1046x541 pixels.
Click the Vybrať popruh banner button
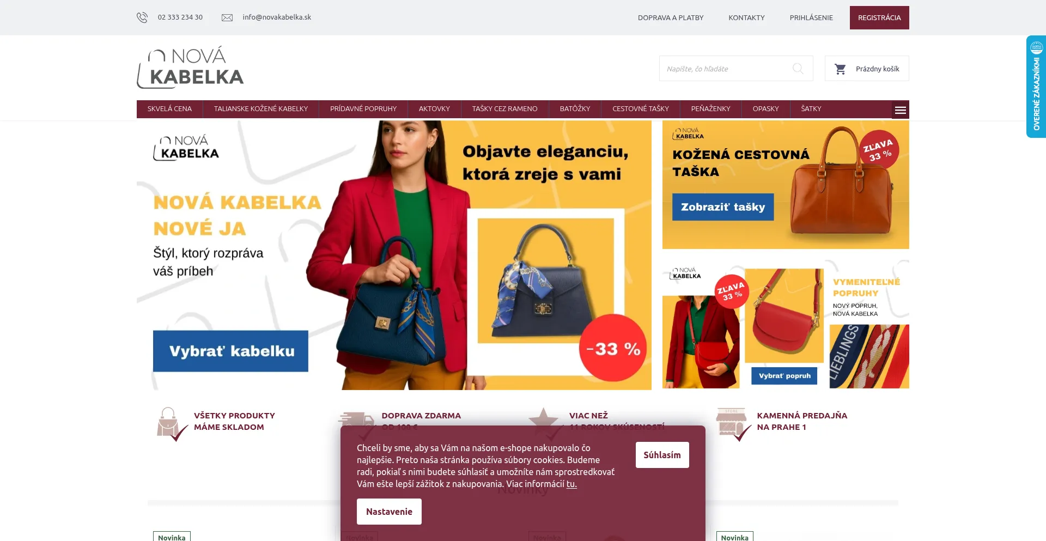(784, 376)
